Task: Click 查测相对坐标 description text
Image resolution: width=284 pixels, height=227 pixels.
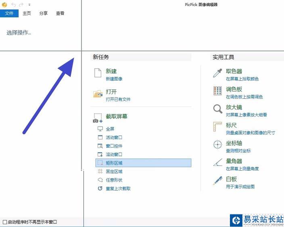Action: click(x=238, y=151)
